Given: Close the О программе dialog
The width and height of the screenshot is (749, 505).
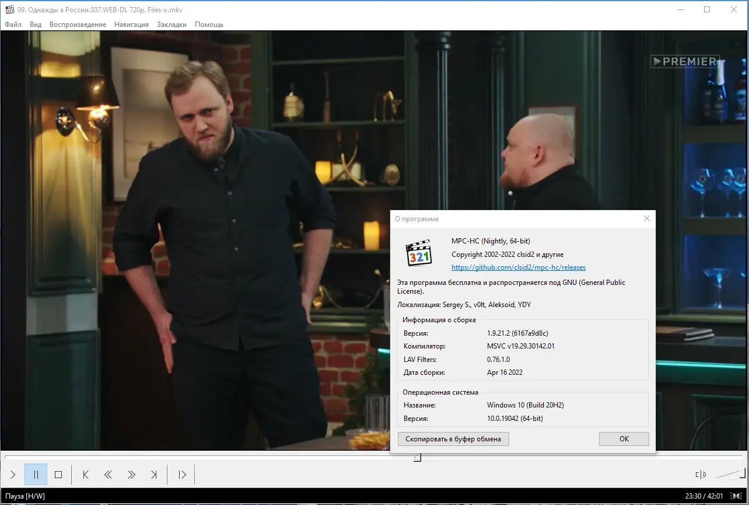Looking at the screenshot, I should (x=646, y=218).
